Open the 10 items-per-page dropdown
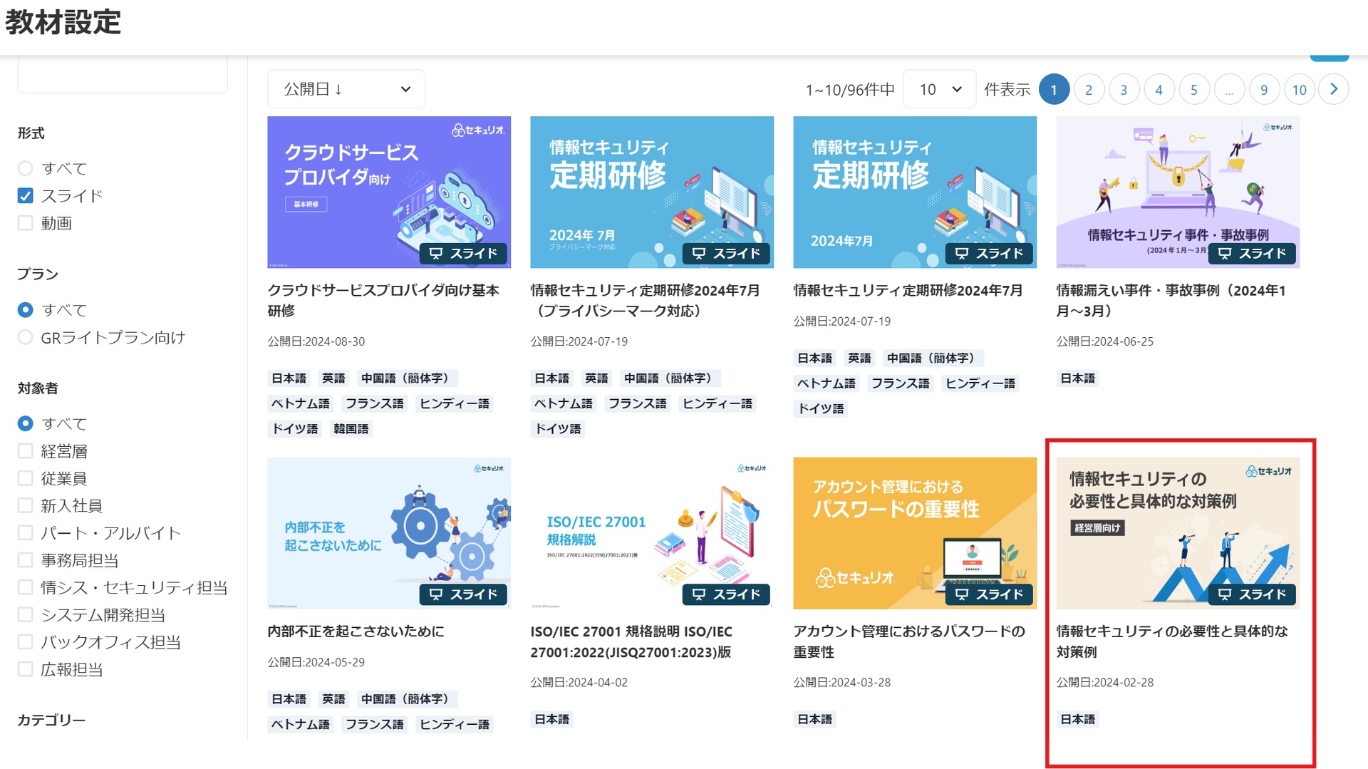The height and width of the screenshot is (769, 1368). (939, 89)
